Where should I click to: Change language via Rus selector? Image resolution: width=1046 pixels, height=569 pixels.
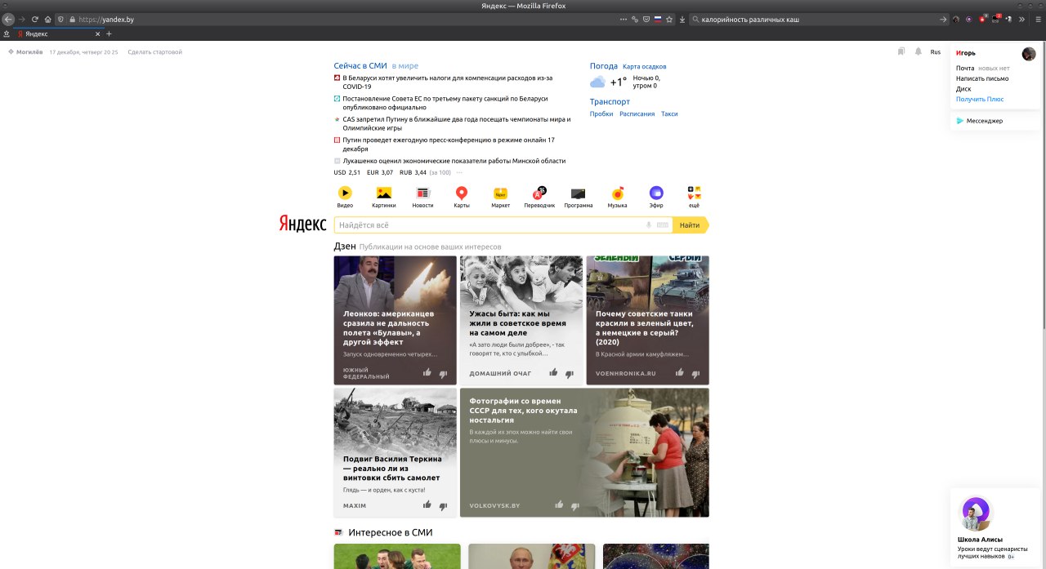(935, 51)
